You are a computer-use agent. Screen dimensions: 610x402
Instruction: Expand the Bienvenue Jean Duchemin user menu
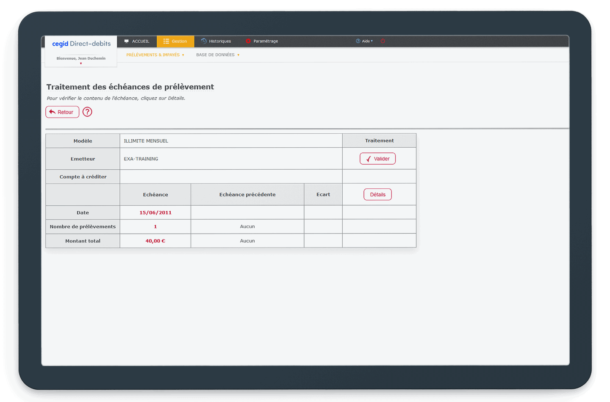point(81,60)
